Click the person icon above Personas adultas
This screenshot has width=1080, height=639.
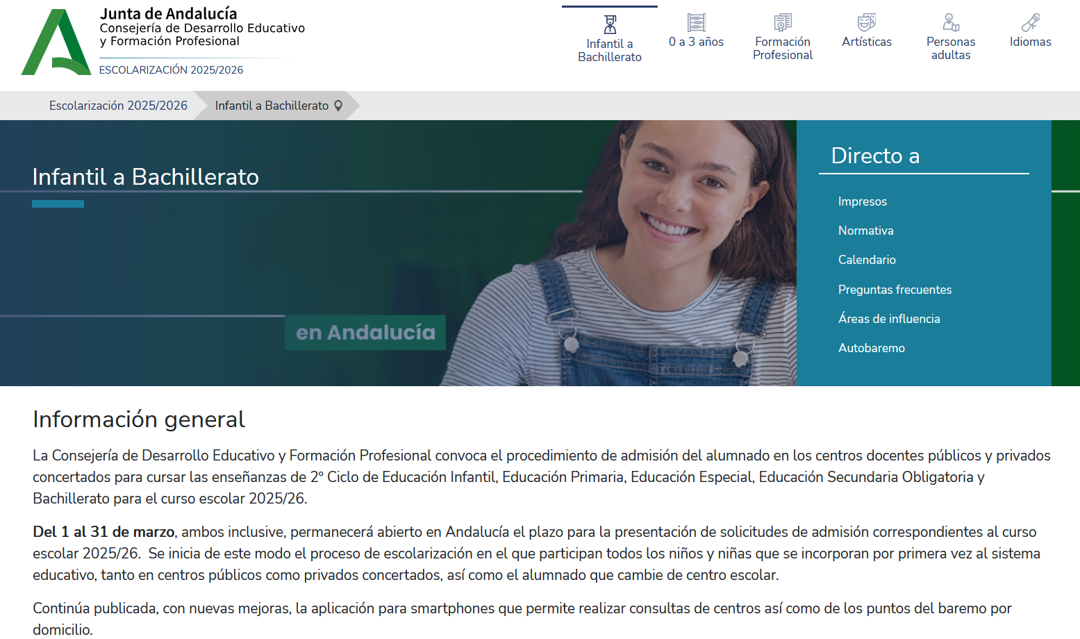coord(951,22)
